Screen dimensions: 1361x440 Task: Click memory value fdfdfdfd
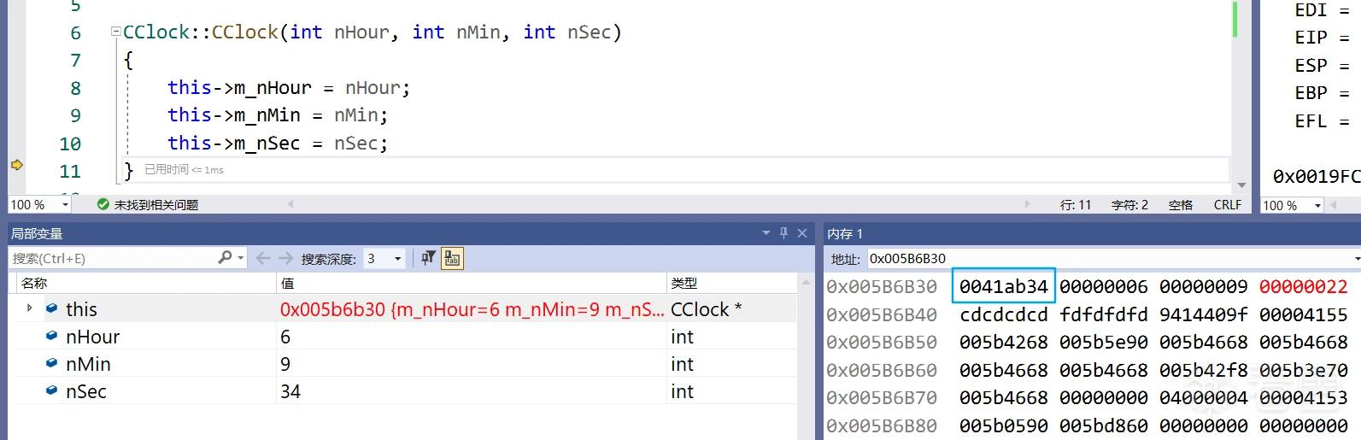click(x=1104, y=314)
